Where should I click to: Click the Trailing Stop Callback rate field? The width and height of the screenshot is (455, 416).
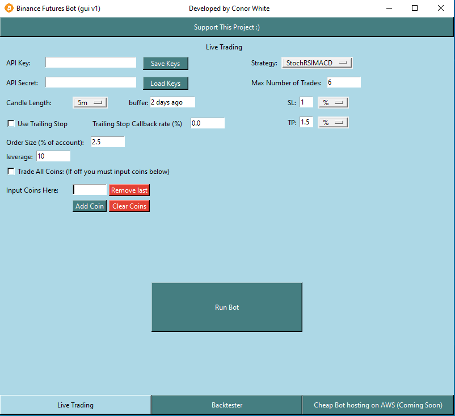click(208, 123)
